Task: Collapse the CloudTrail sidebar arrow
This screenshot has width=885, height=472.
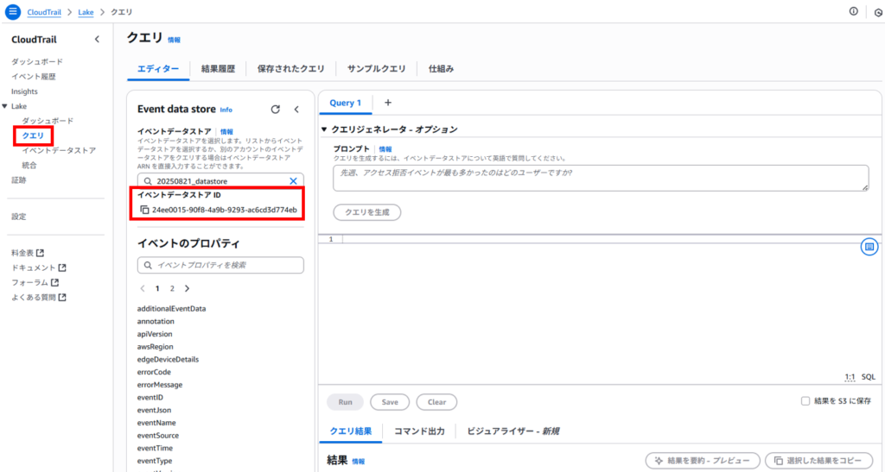Action: tap(97, 40)
